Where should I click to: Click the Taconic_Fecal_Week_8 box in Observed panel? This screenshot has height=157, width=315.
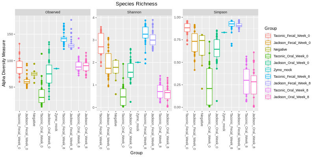[64, 39]
